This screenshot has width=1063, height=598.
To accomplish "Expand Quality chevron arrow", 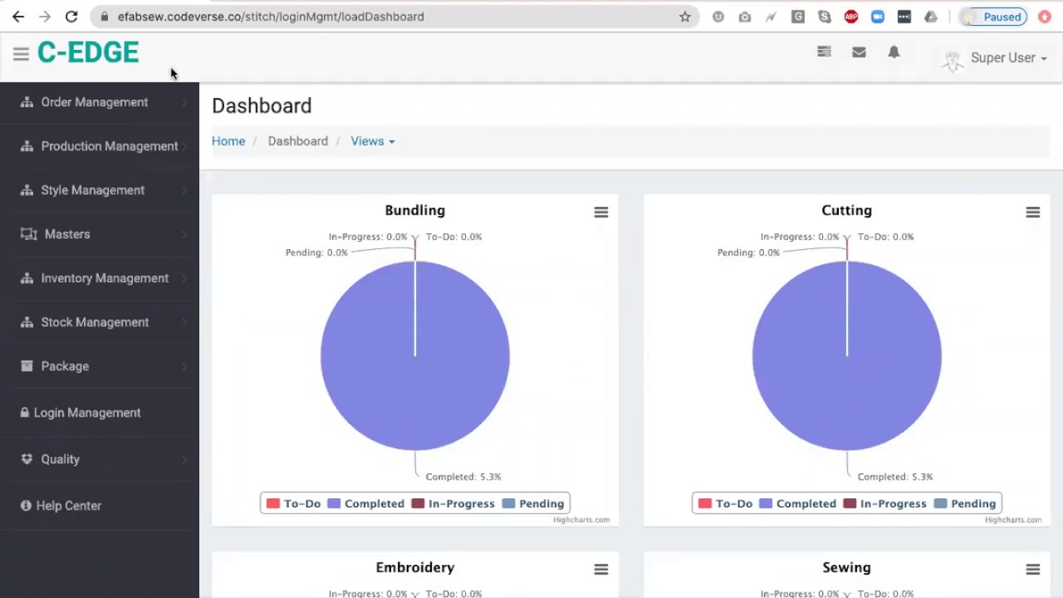I will click(184, 459).
